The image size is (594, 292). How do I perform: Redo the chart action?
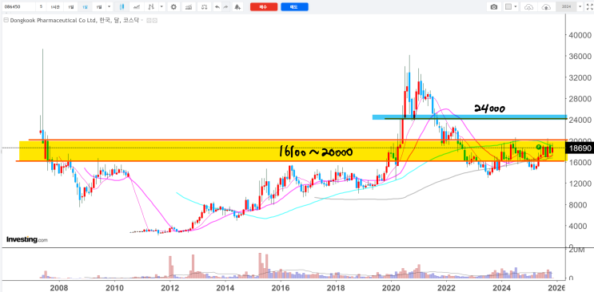[x=225, y=7]
